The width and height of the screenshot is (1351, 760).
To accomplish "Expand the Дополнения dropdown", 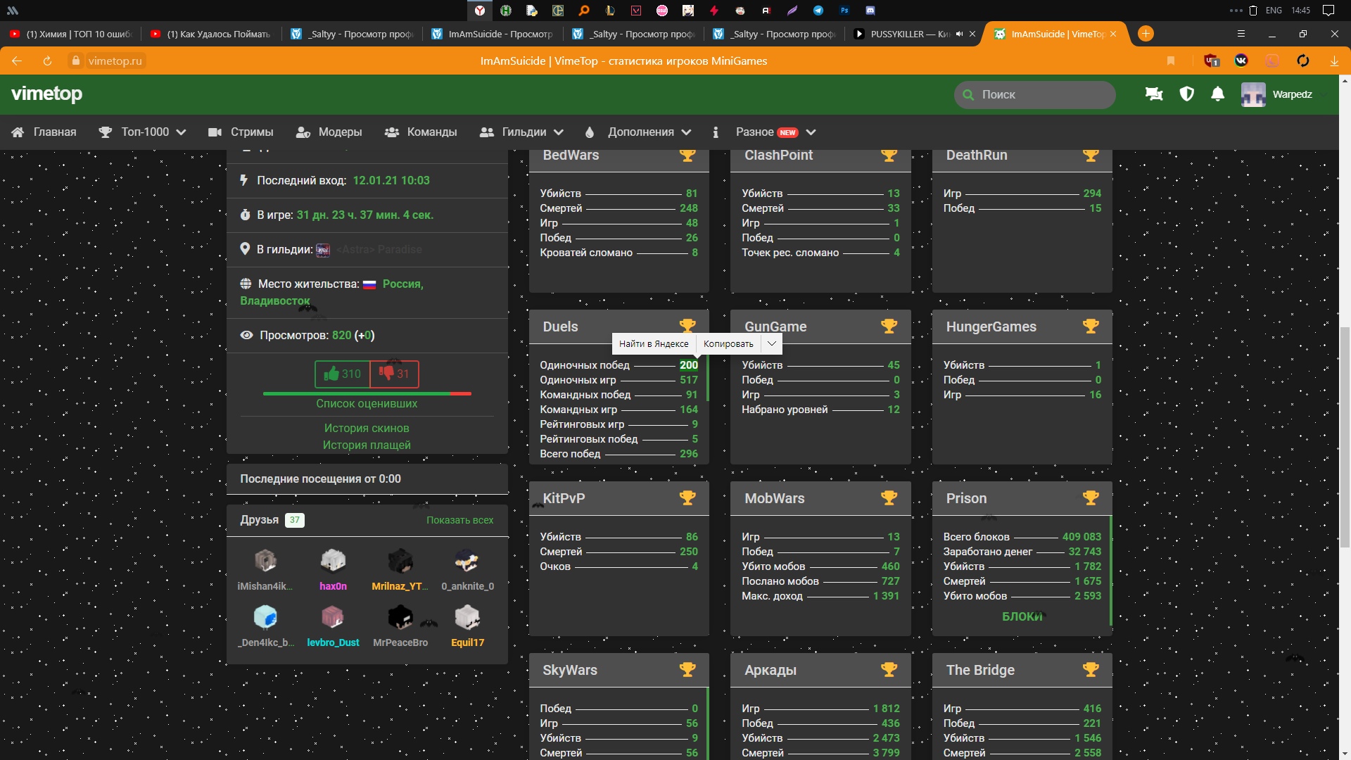I will tap(686, 132).
